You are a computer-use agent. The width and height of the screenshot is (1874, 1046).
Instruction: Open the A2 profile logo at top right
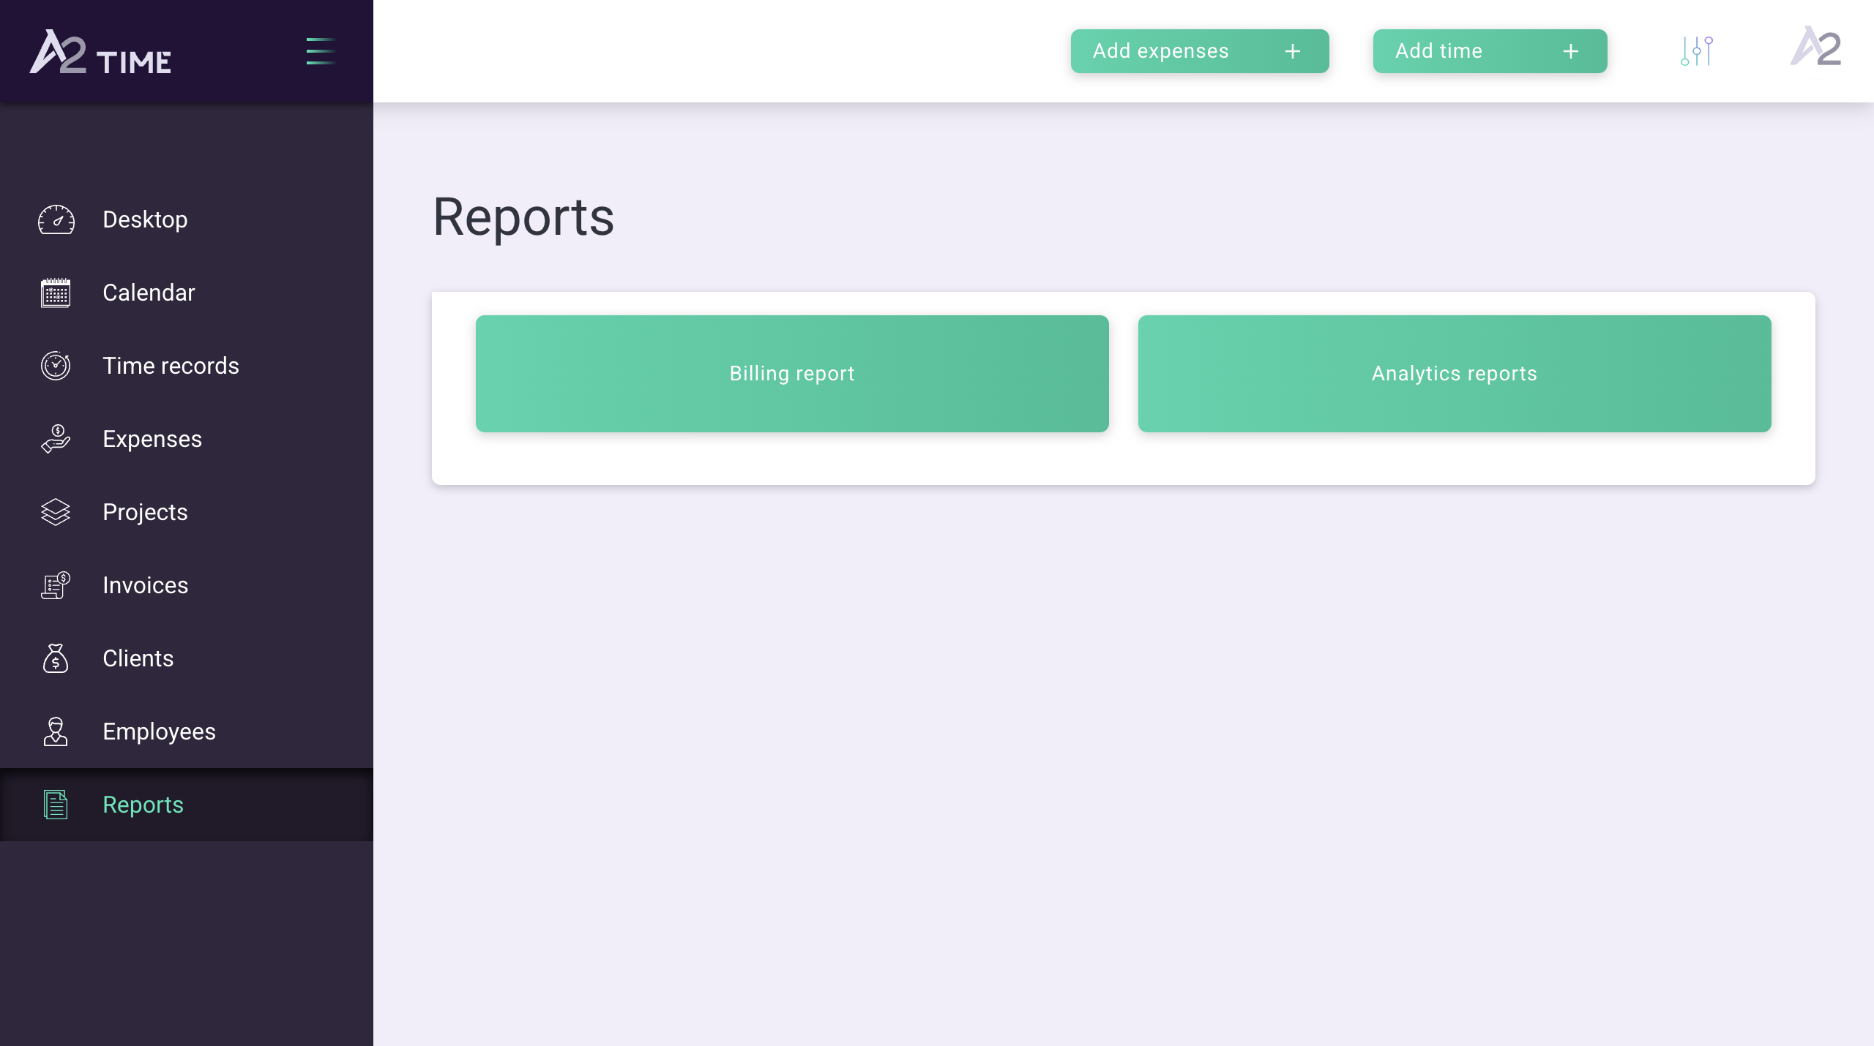coord(1816,48)
